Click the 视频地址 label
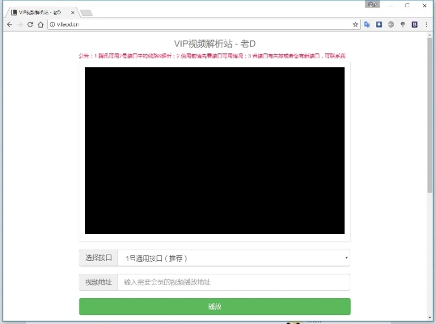The width and height of the screenshot is (436, 324). pos(99,282)
